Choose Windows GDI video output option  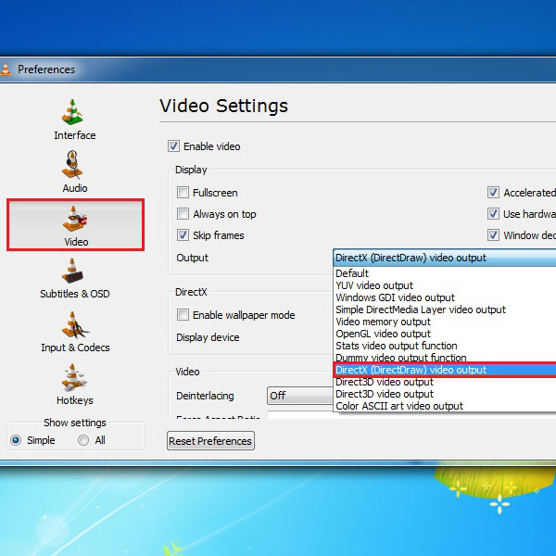[x=445, y=297]
